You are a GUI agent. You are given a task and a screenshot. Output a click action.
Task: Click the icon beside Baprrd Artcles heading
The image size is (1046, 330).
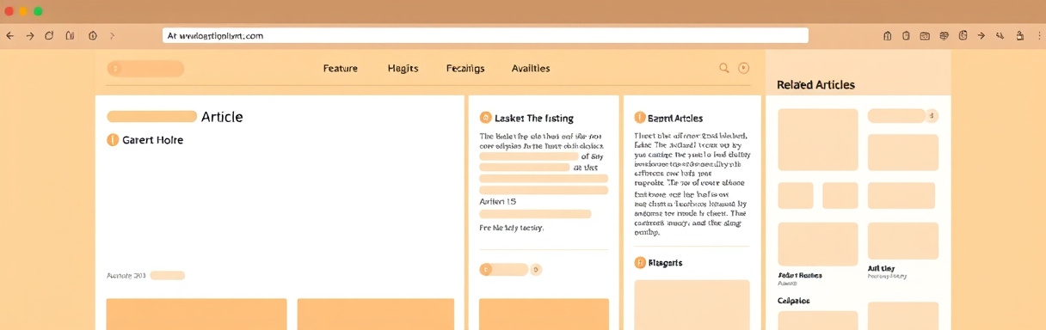(x=640, y=118)
